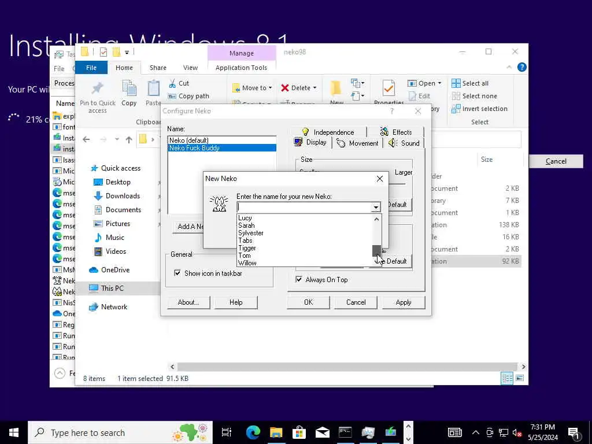Open the New Neko name combo dropdown arrow
The image size is (592, 444).
coord(376,208)
